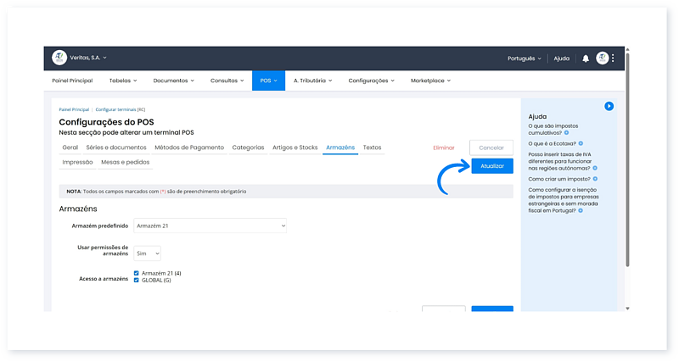Open help topic 'Como criar um imposto?'
The image size is (679, 362).
coord(559,179)
